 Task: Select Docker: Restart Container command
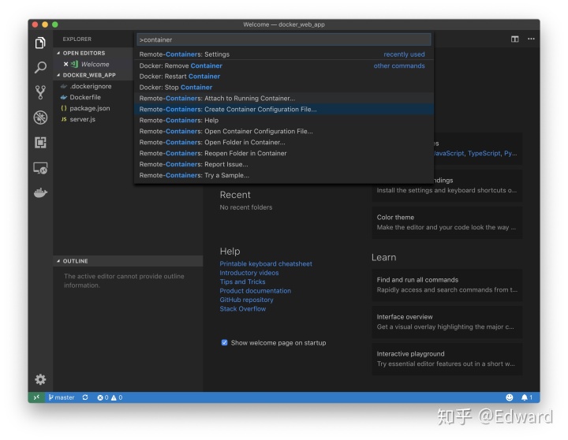tap(284, 76)
